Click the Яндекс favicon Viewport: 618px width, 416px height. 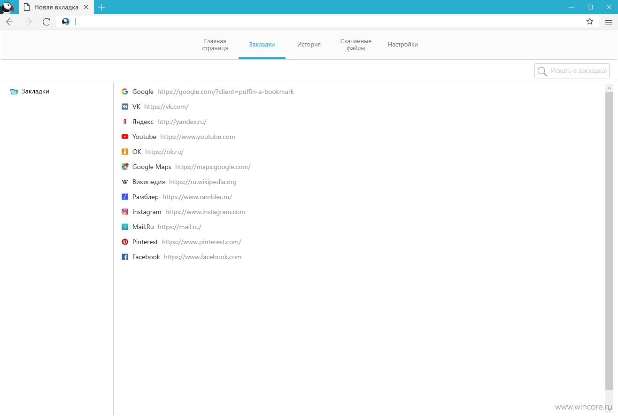125,122
